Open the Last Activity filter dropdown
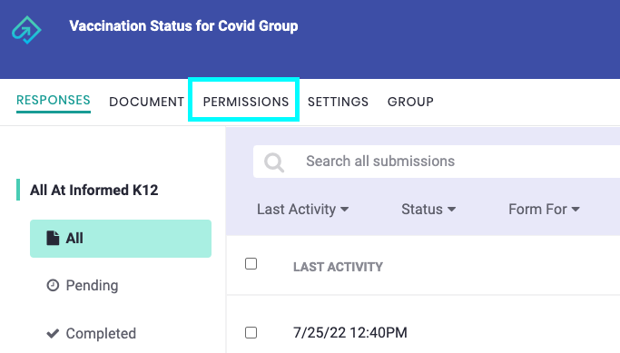Screen dimensions: 620x353 [x=303, y=209]
